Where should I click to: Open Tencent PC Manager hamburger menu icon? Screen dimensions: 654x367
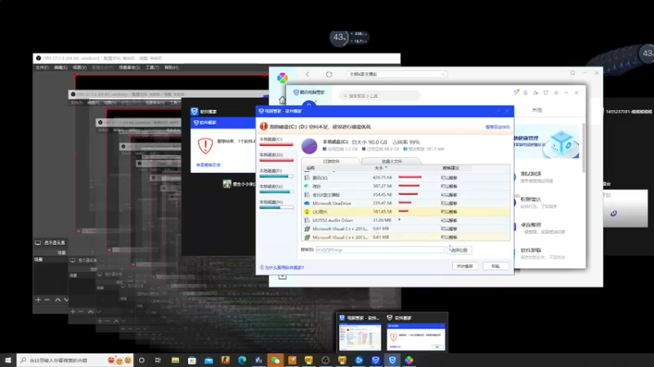tap(556, 92)
